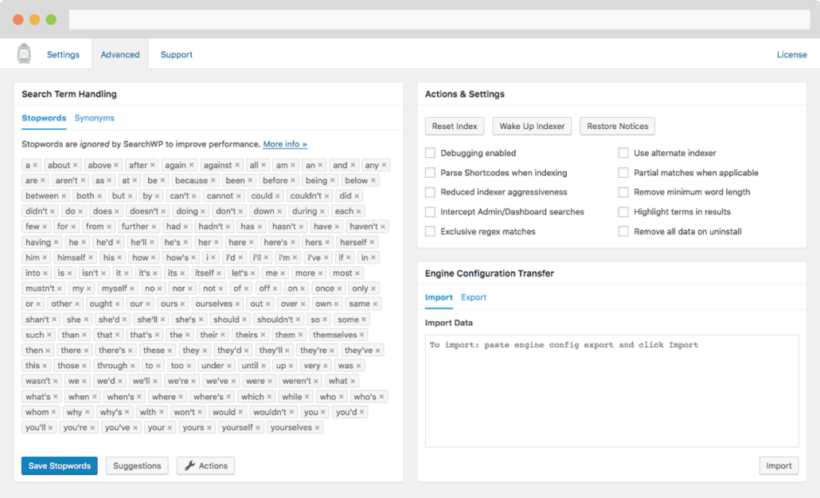Focus the Import Data text area

611,390
